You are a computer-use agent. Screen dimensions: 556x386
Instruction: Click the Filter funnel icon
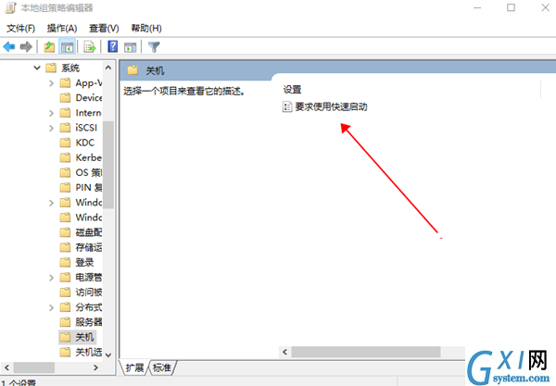click(154, 47)
